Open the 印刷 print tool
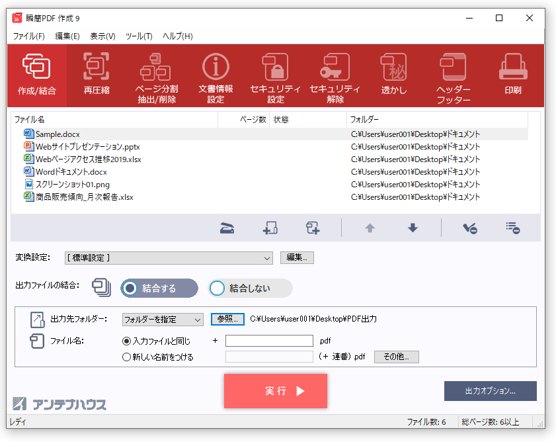556x442 pixels. (x=513, y=75)
